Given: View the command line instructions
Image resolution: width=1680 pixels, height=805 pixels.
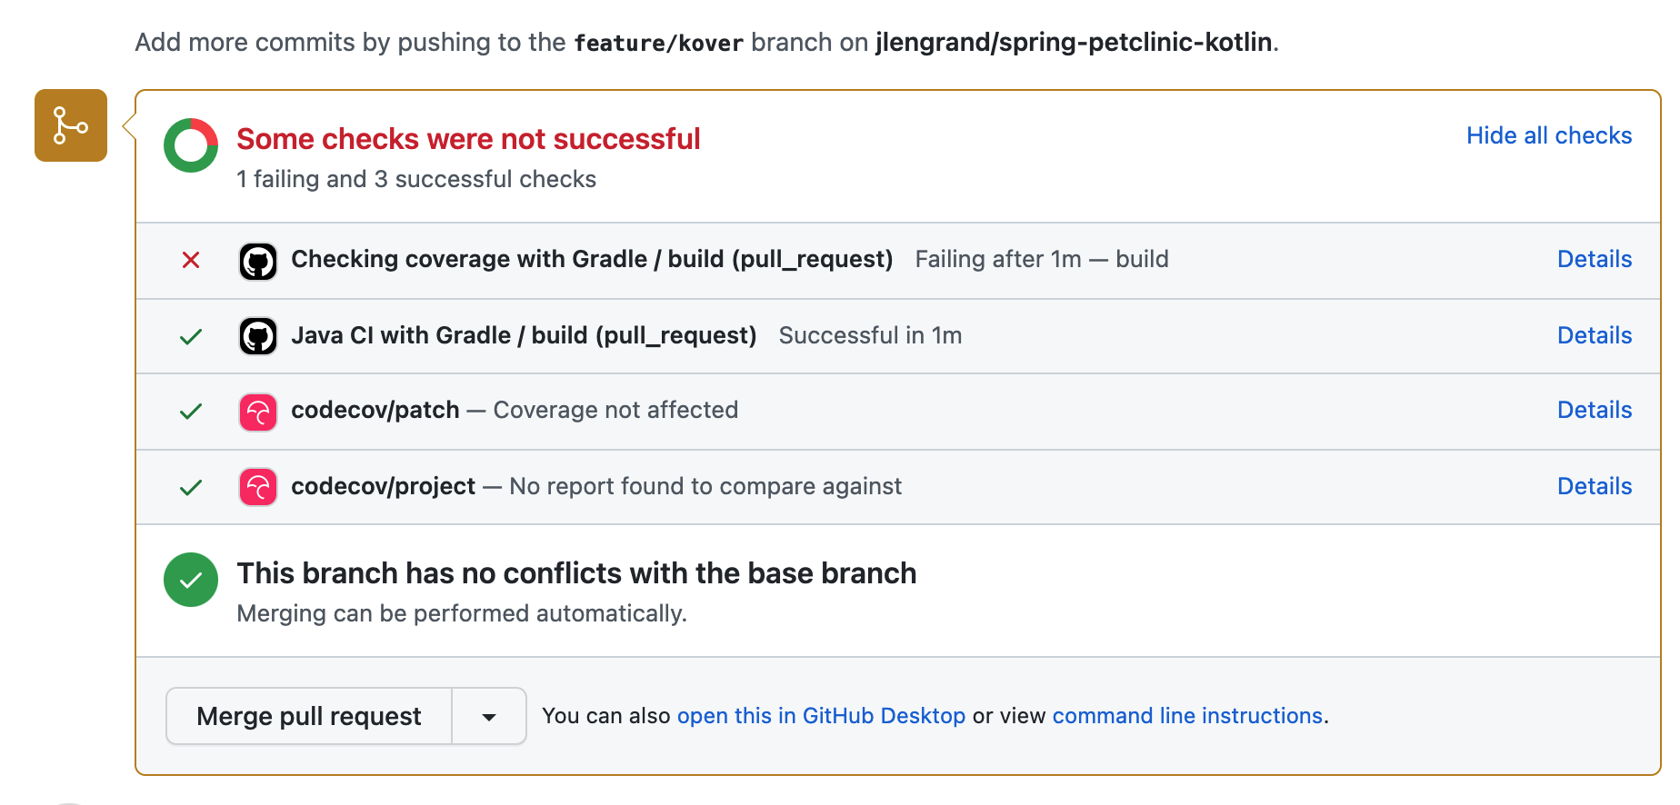Looking at the screenshot, I should pos(1186,716).
